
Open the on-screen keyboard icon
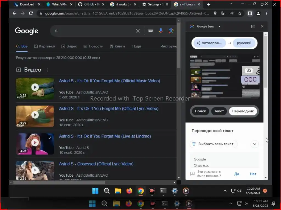click(151, 31)
